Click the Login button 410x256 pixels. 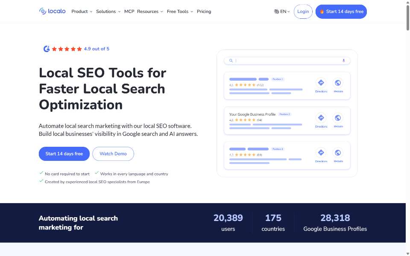tap(303, 12)
